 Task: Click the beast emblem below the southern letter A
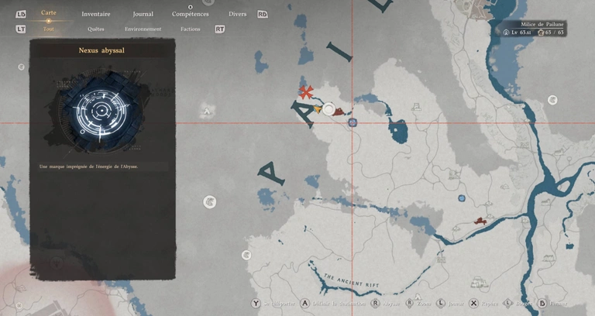pyautogui.click(x=209, y=202)
